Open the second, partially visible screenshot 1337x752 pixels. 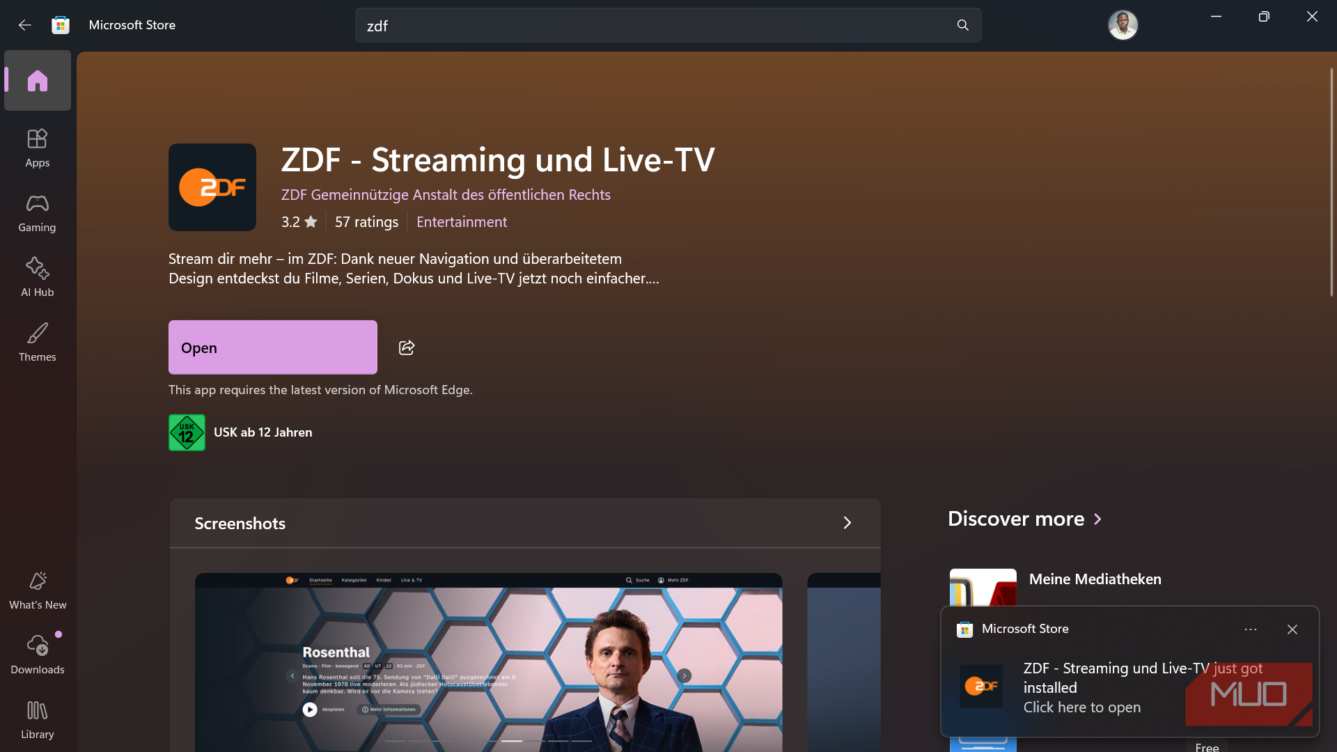(843, 662)
